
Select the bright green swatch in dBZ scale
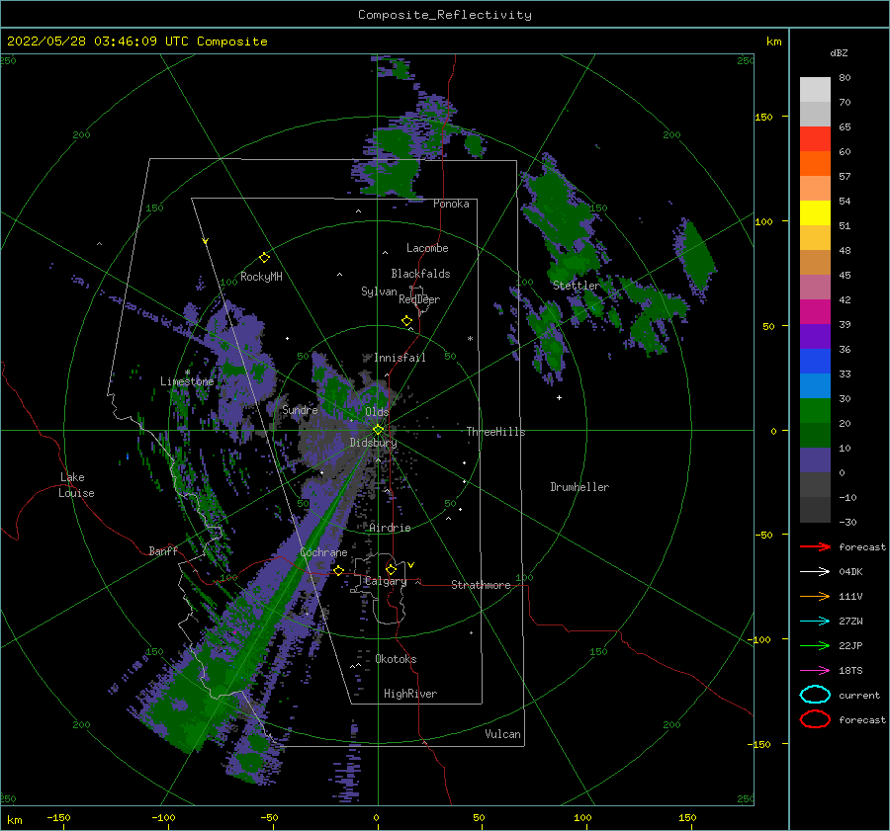(815, 411)
